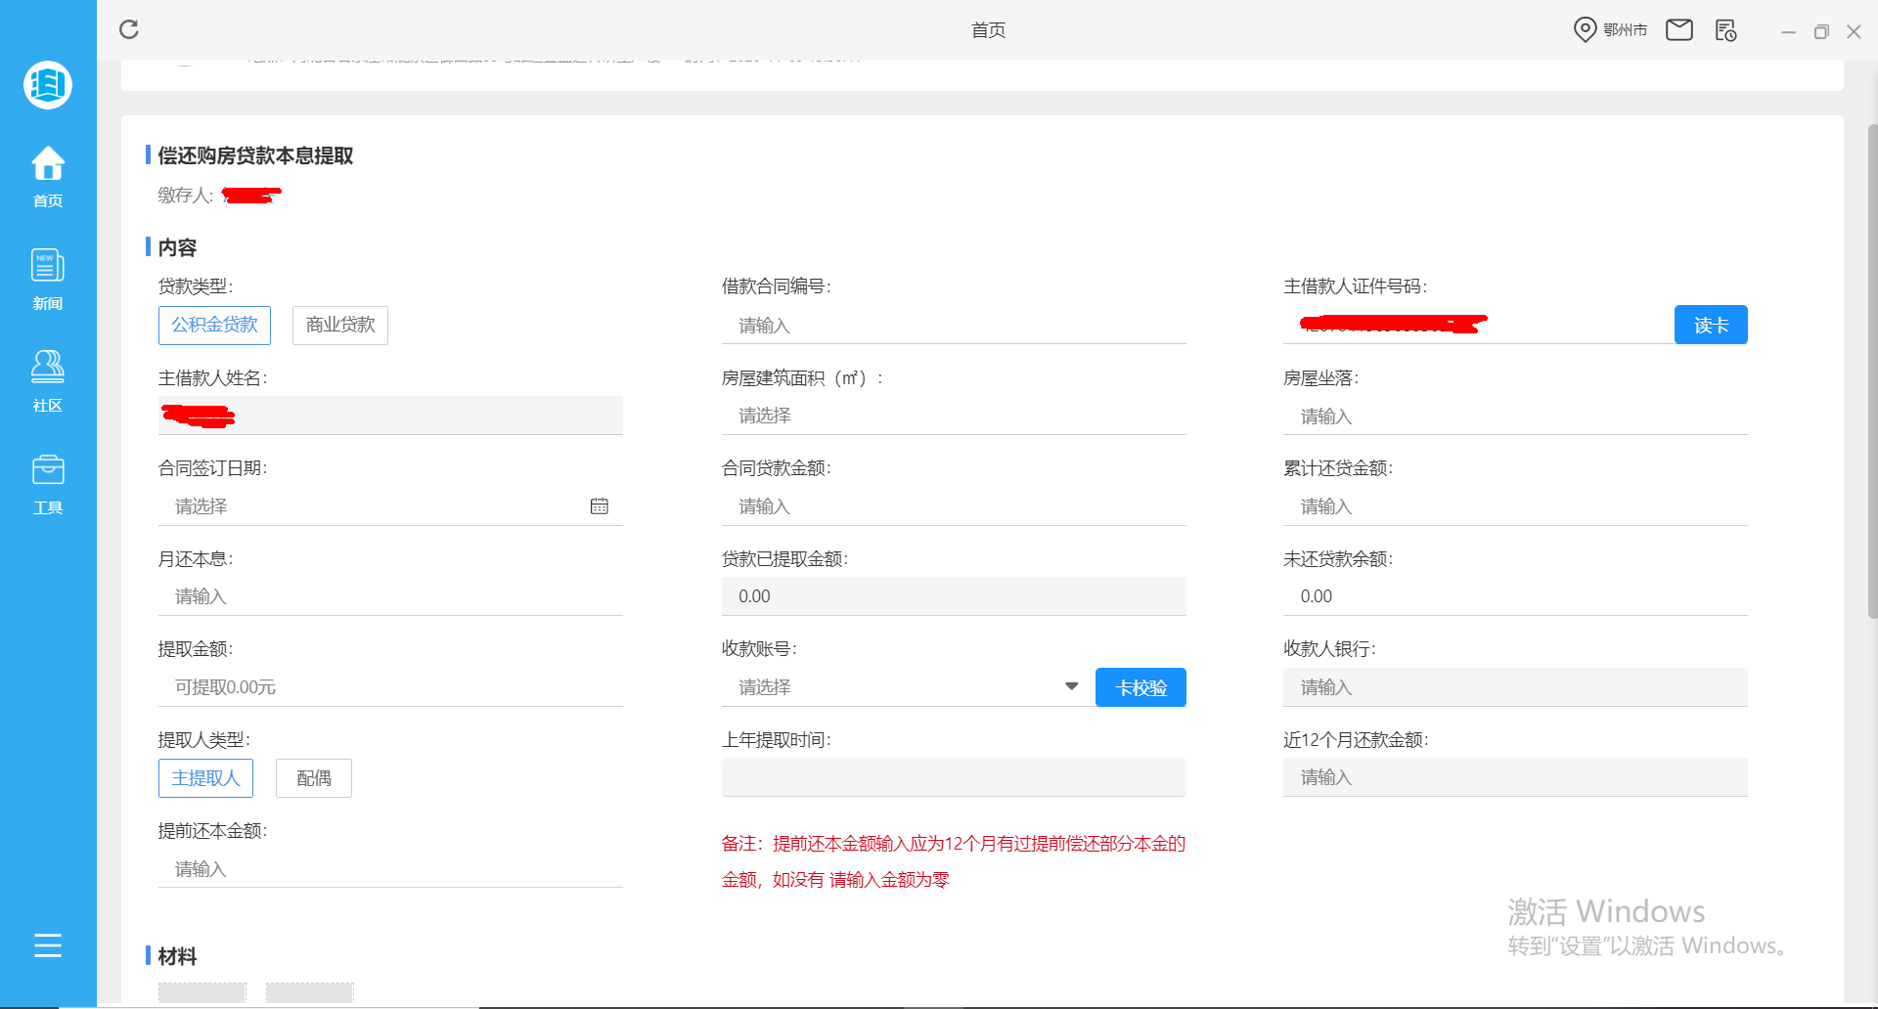Click the 读卡 button

click(1710, 324)
